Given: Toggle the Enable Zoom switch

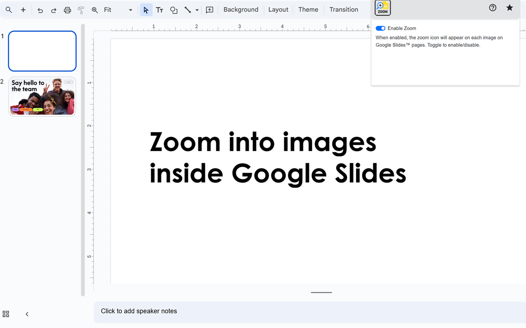Looking at the screenshot, I should point(381,28).
